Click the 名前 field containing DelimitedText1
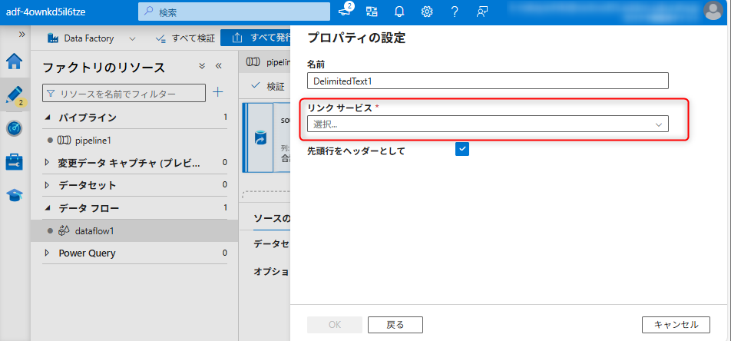 (x=488, y=81)
